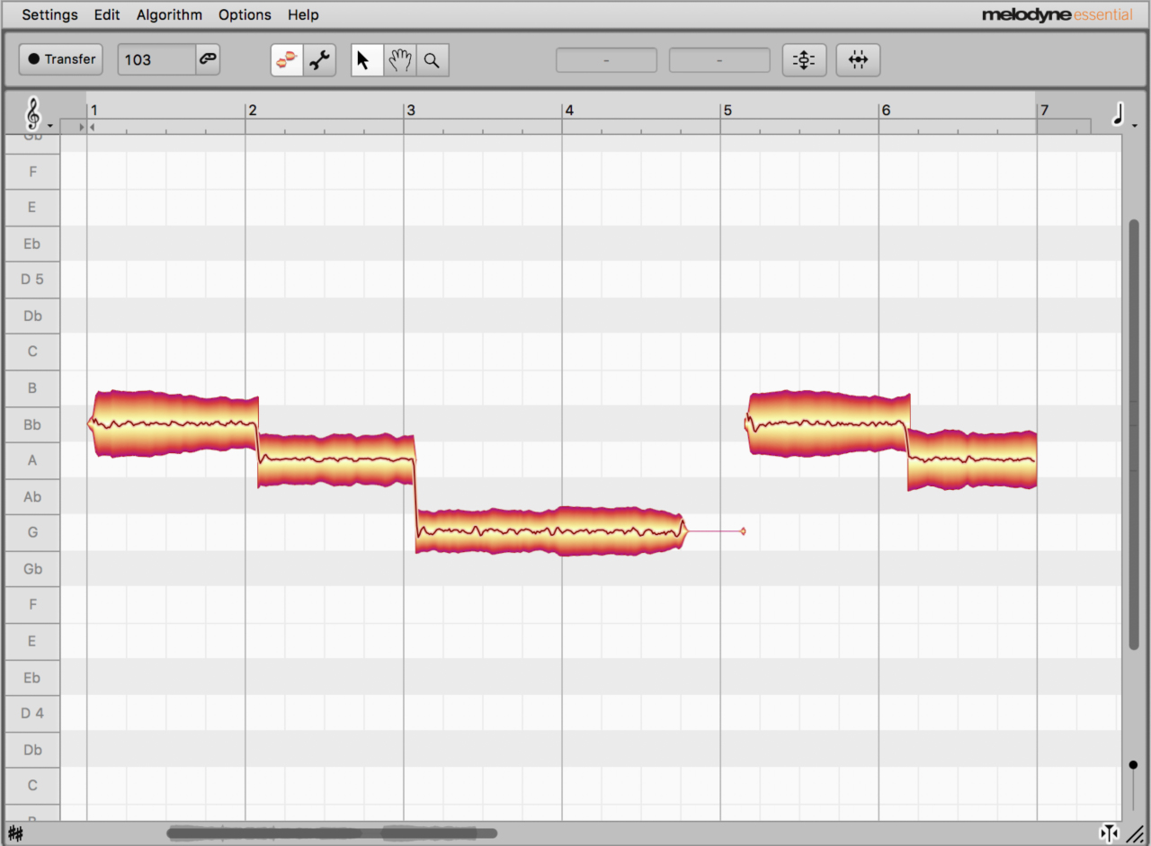Expand the time grid dropdown arrow
This screenshot has height=846, width=1151.
[1135, 126]
